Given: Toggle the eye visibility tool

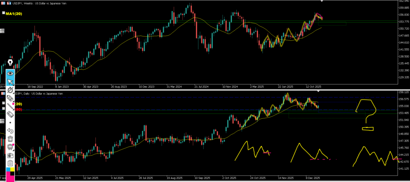Looking at the screenshot, I should [10, 73].
